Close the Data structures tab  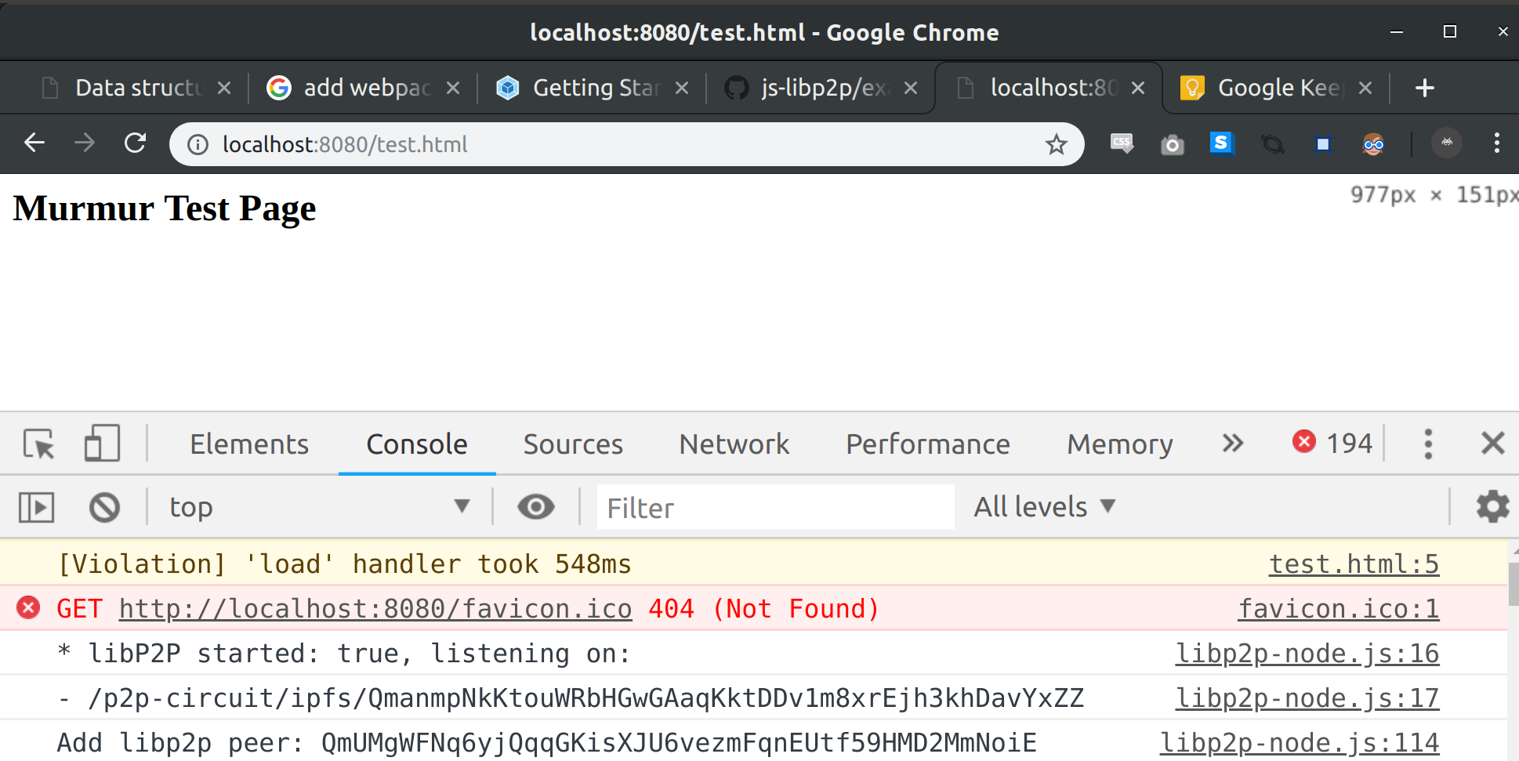tap(224, 88)
